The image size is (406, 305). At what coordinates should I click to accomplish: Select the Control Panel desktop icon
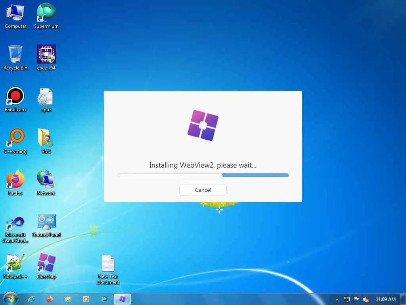tap(46, 226)
